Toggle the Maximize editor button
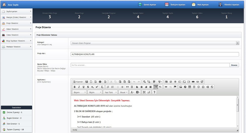The height and width of the screenshot is (133, 246). click(x=144, y=92)
